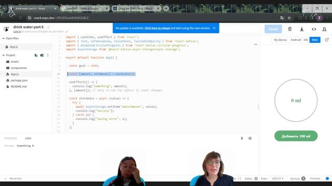
Task: Click the 'Click here to reload' link
Action: tap(157, 28)
